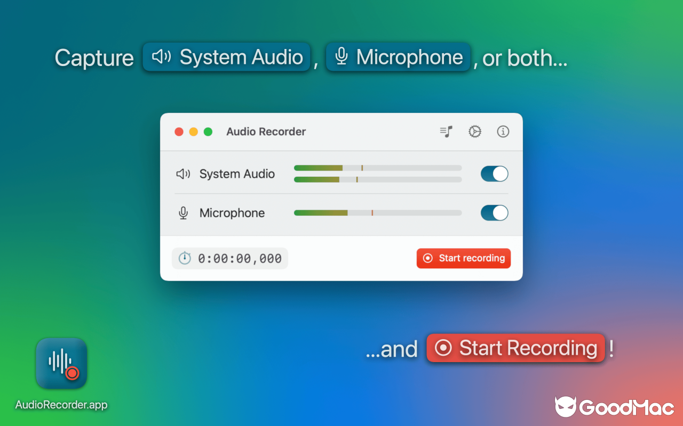Viewport: 683px width, 426px height.
Task: Turn off the Microphone toggle
Action: (x=494, y=213)
